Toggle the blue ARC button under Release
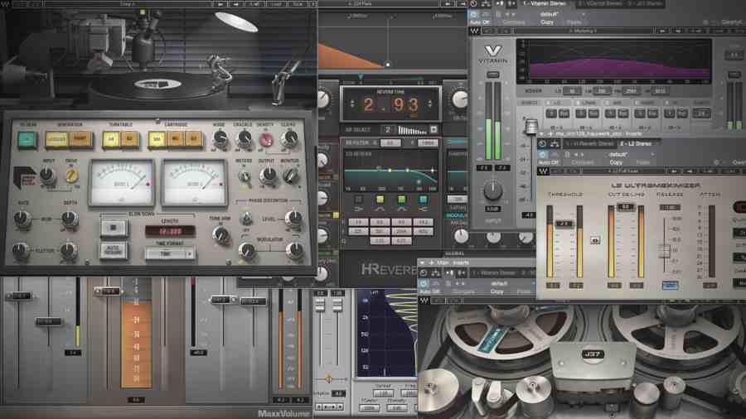The width and height of the screenshot is (746, 419). click(x=670, y=285)
